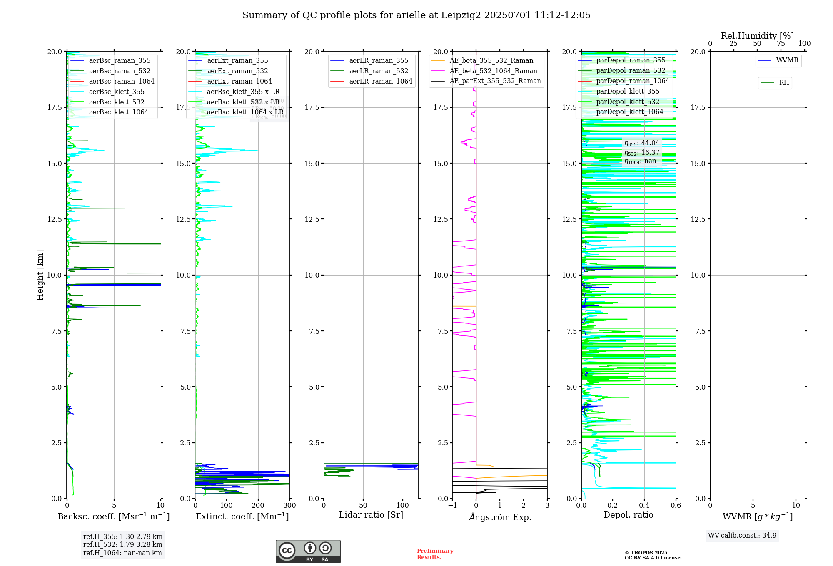Click the aerBsc_klett_355 x LR legend label
This screenshot has width=833, height=566.
[x=244, y=92]
